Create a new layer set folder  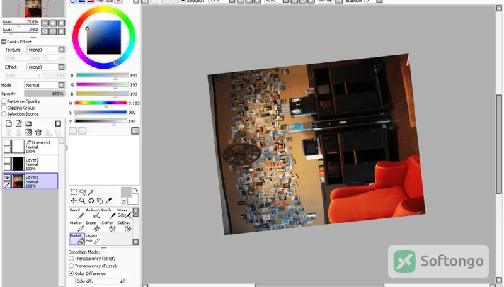pos(28,123)
